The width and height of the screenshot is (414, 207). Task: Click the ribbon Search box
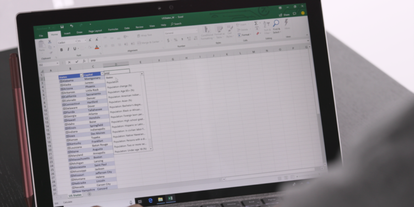176,24
